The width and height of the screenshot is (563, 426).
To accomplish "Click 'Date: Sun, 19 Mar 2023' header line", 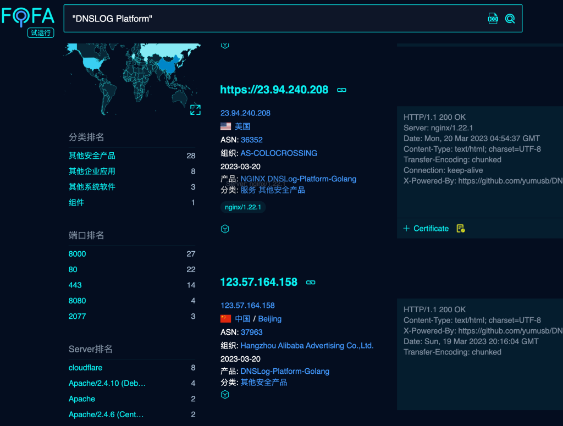I will click(x=471, y=341).
